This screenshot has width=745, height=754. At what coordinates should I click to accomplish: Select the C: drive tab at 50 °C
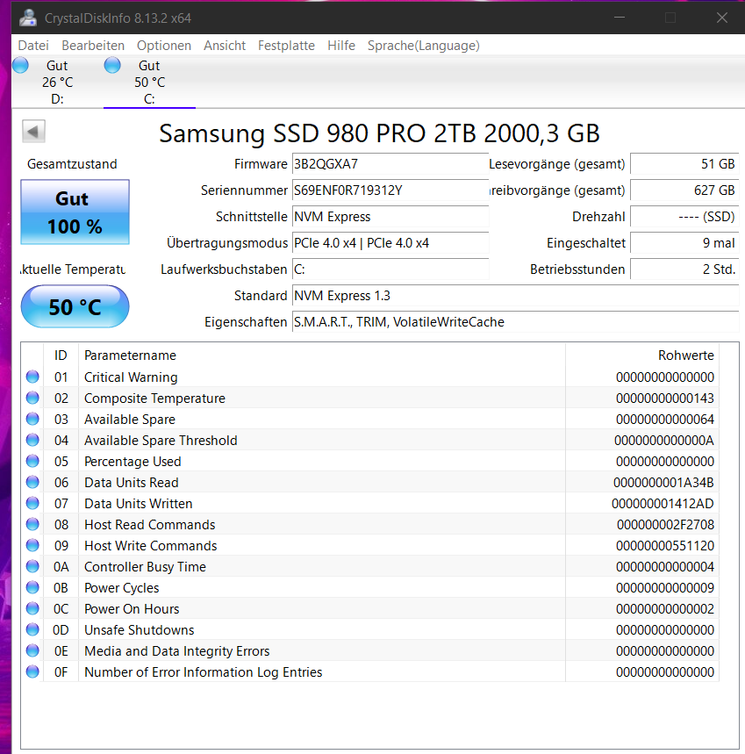(149, 83)
